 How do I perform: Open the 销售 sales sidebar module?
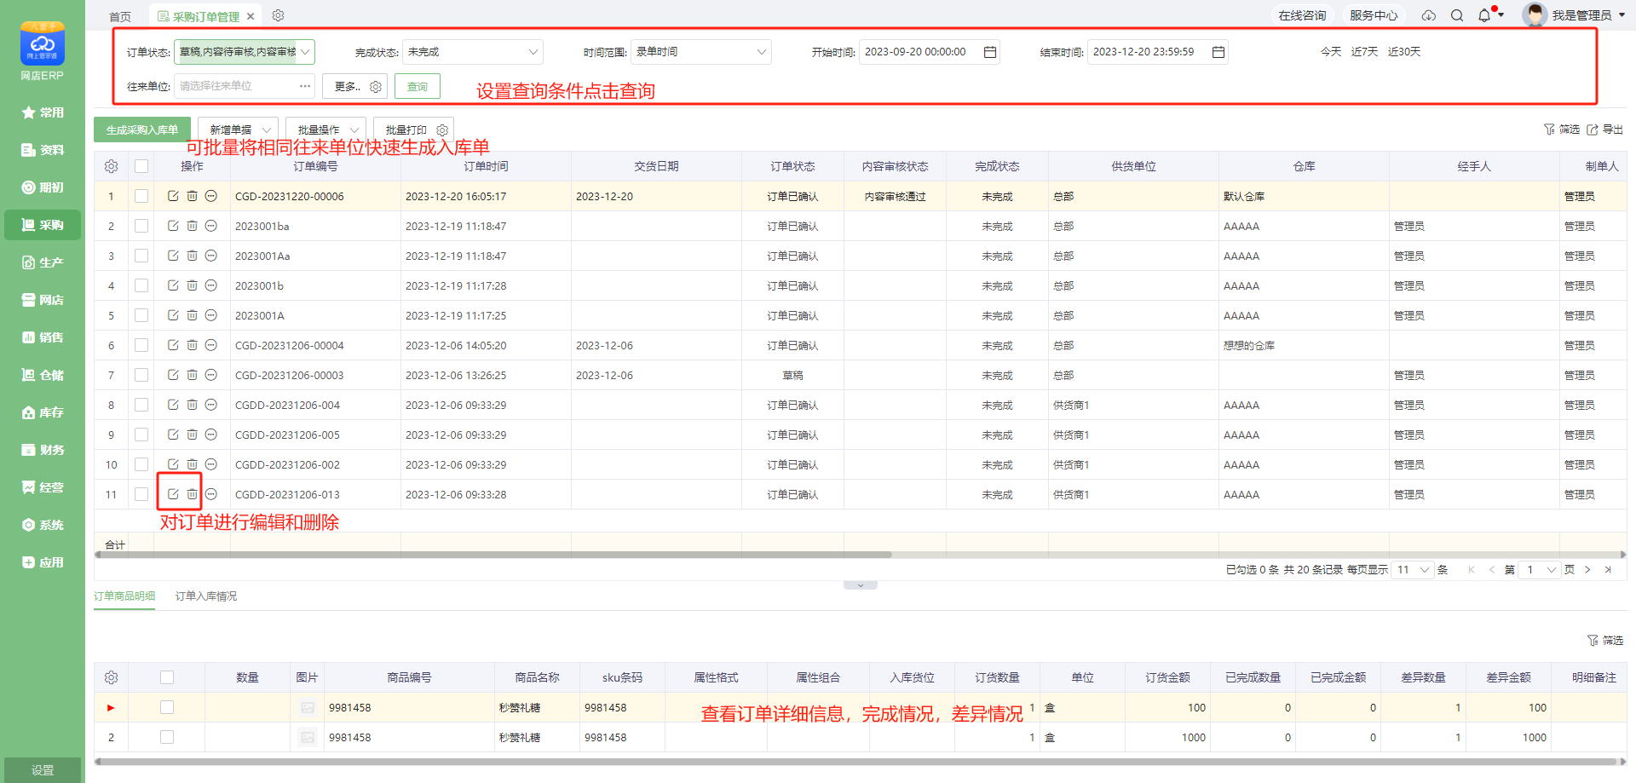(43, 337)
